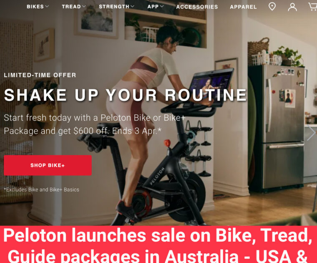The image size is (317, 263).
Task: Open the Strength navigation item
Action: point(114,7)
